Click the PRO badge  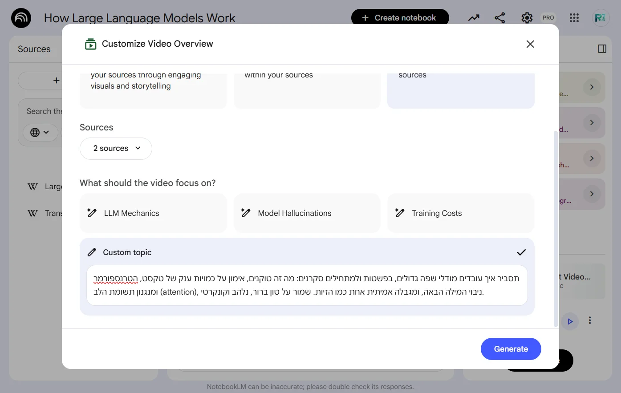548,18
